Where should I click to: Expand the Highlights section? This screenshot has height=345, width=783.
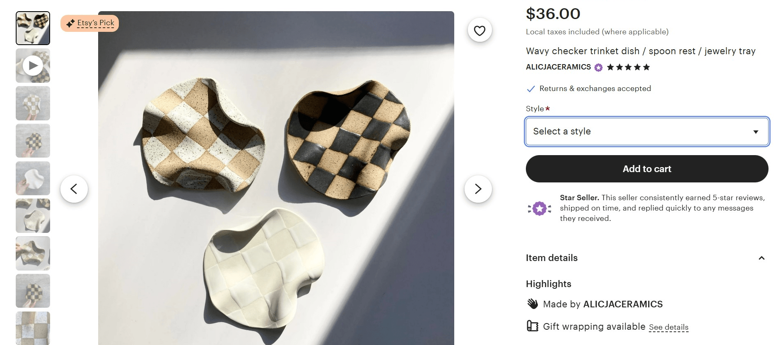tap(548, 284)
